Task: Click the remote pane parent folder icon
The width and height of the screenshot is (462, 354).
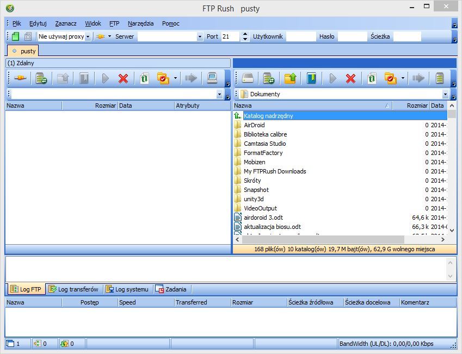Action: (x=63, y=78)
